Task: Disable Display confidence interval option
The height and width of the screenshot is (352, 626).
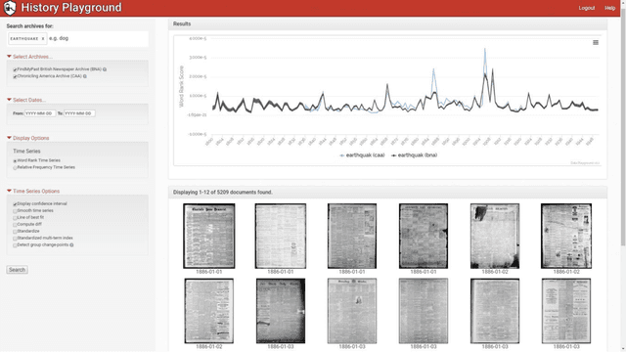Action: point(15,204)
